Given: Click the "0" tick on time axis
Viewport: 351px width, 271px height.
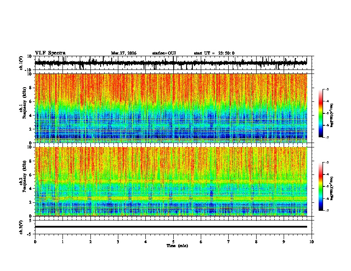Looking at the screenshot, I should pos(35,242).
